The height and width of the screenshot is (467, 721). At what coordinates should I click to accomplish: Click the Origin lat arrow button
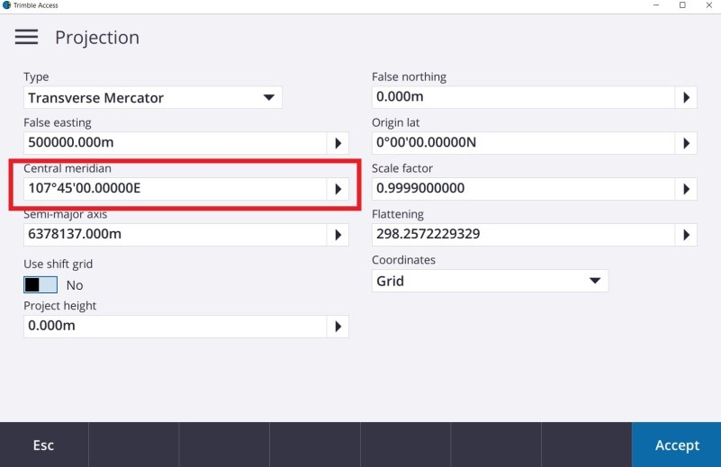(x=686, y=143)
